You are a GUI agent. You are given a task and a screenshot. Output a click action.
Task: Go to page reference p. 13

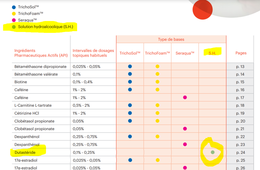[x=240, y=67]
